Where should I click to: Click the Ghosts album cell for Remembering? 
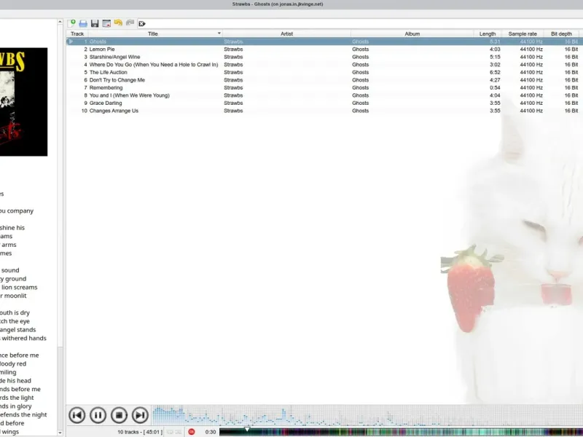[360, 87]
